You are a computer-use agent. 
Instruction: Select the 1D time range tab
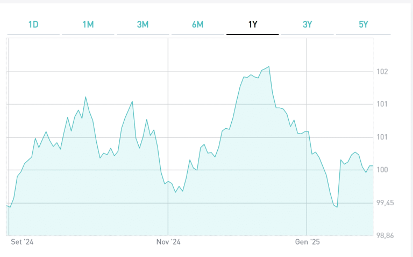[33, 24]
